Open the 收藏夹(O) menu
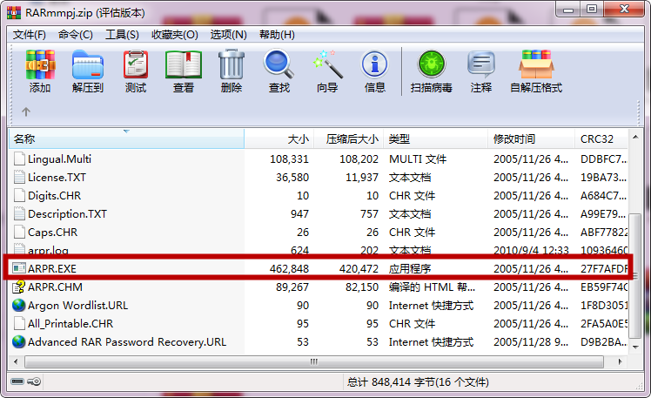The height and width of the screenshot is (398, 651). (175, 35)
